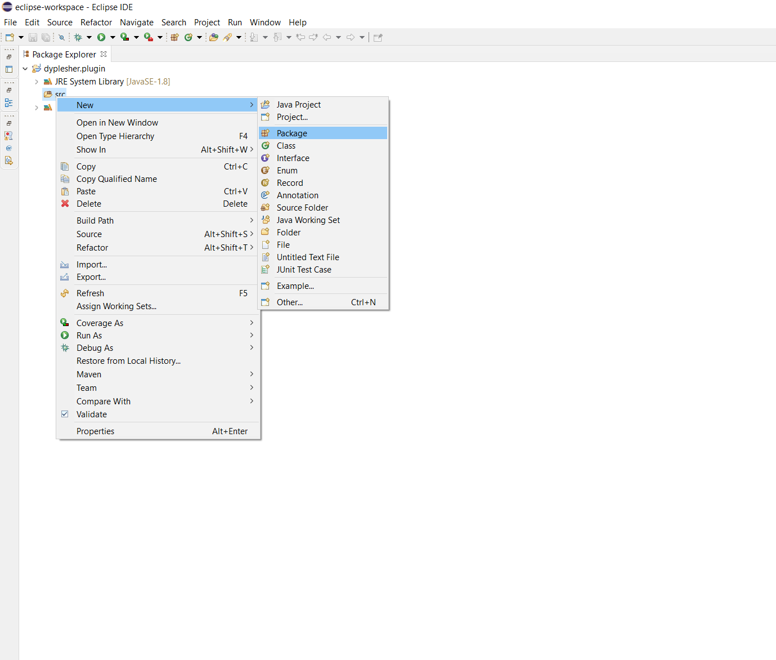Click Copy Qualified Name in context menu
Image resolution: width=776 pixels, height=660 pixels.
click(158, 179)
